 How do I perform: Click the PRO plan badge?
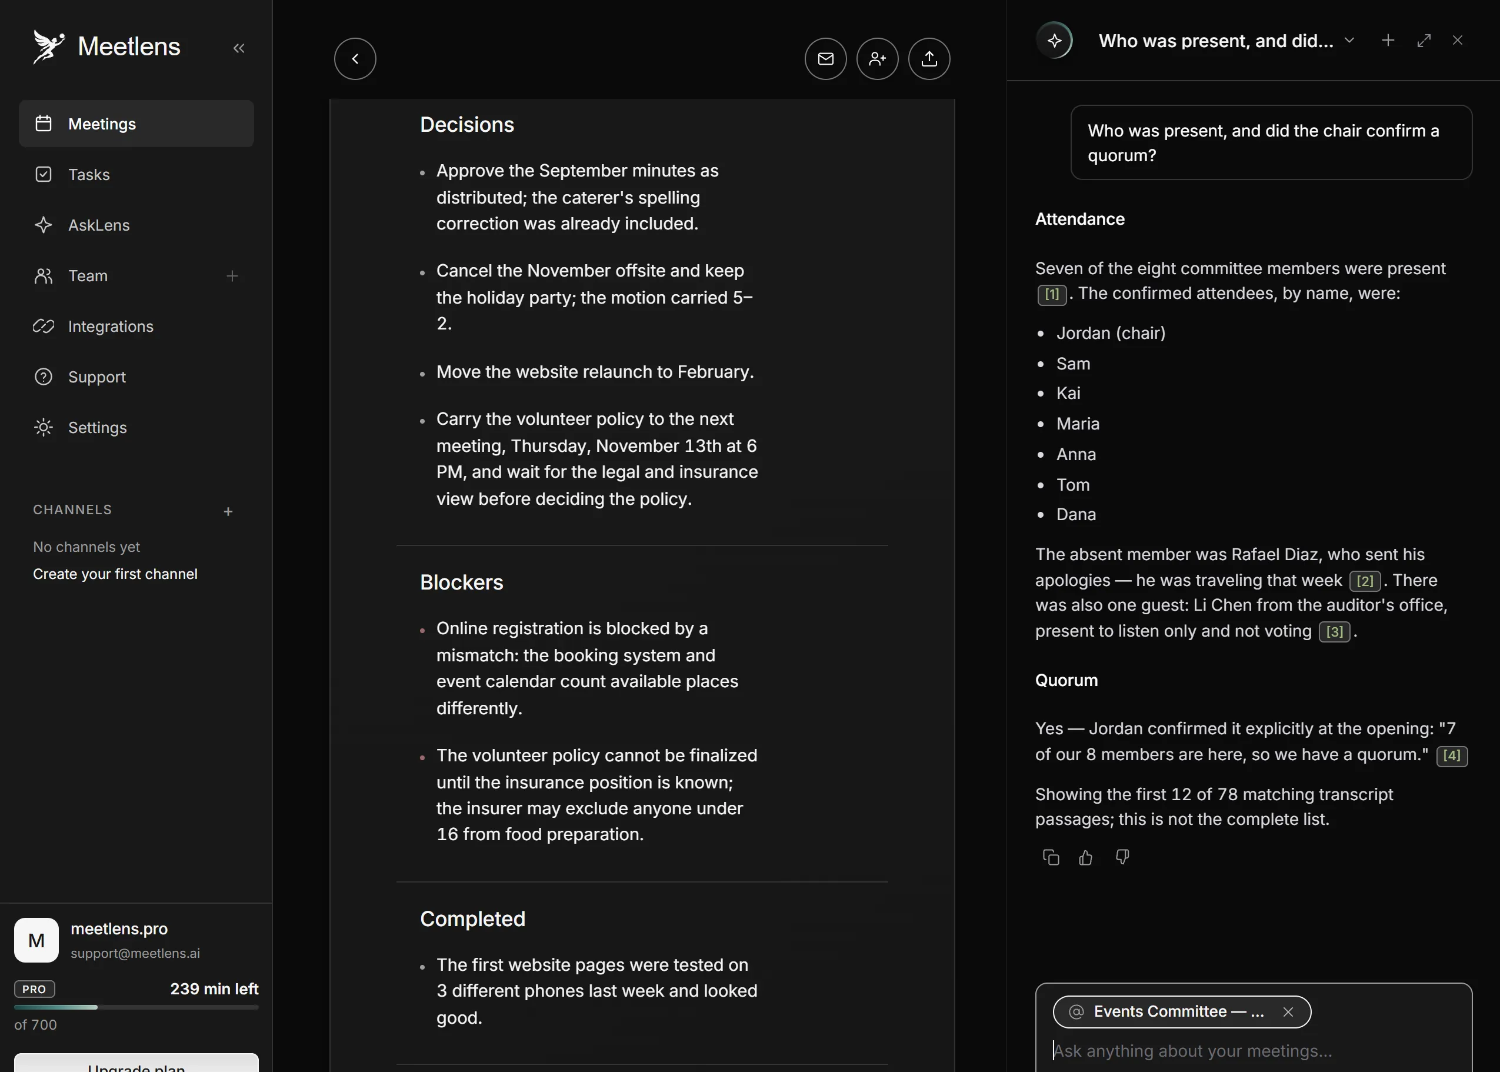pyautogui.click(x=34, y=989)
